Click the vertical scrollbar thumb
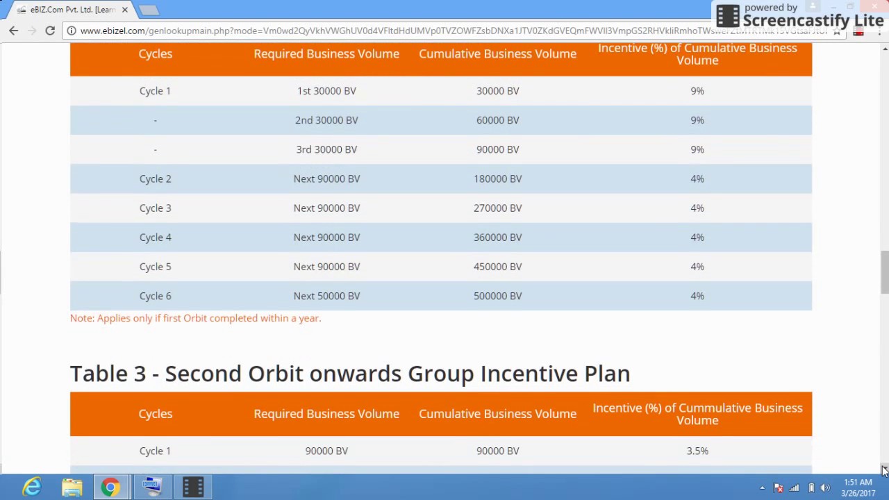This screenshot has height=500, width=889. click(885, 273)
